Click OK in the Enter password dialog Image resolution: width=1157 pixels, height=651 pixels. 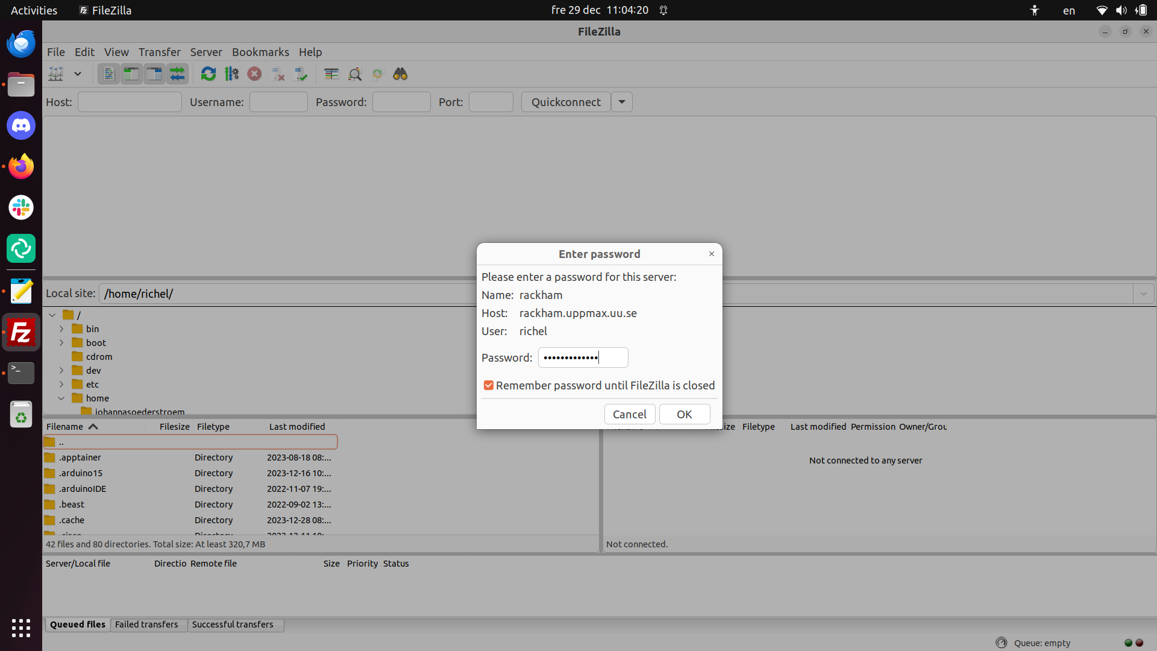[684, 414]
